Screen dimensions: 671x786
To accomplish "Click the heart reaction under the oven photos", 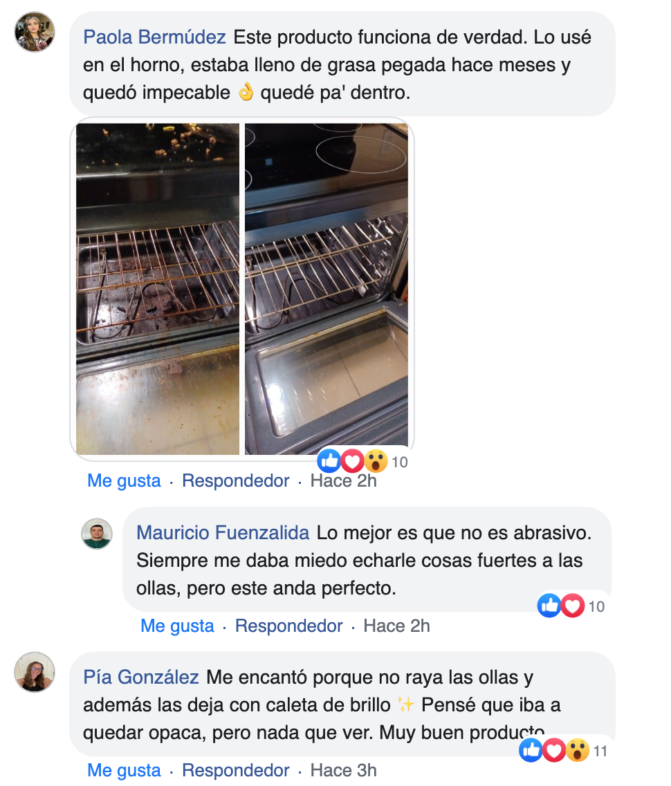I will (x=352, y=460).
